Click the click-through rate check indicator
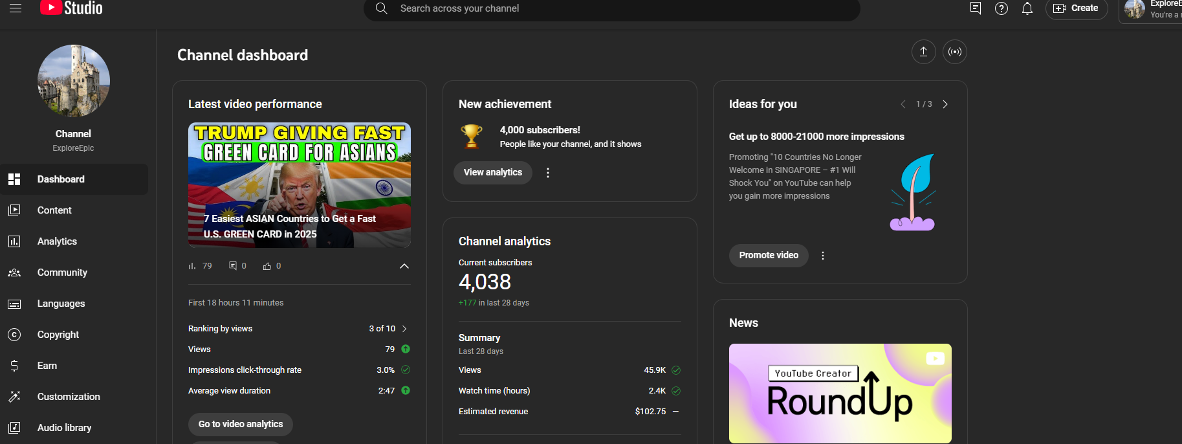Viewport: 1182px width, 444px height. pyautogui.click(x=406, y=370)
